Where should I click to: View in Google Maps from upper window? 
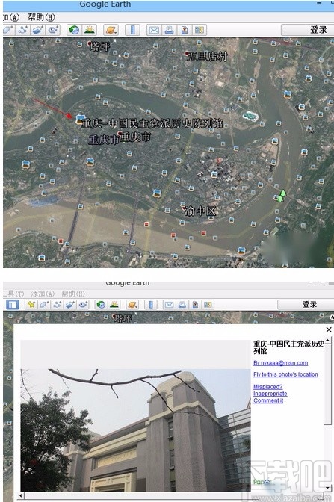pyautogui.click(x=199, y=30)
